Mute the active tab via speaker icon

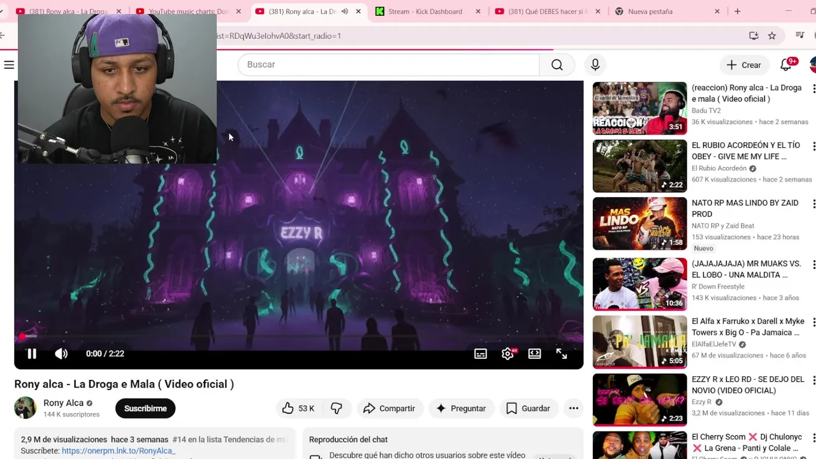344,11
